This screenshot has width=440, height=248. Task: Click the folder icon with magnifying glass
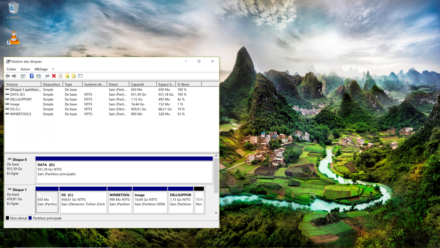click(74, 76)
